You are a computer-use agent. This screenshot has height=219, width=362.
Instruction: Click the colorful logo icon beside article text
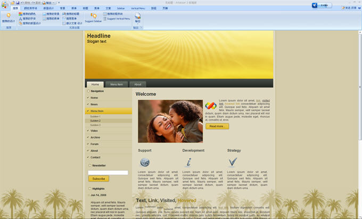[x=211, y=106]
